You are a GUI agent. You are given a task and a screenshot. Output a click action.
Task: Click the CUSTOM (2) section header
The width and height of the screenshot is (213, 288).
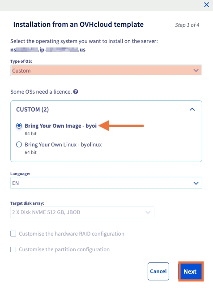point(106,109)
